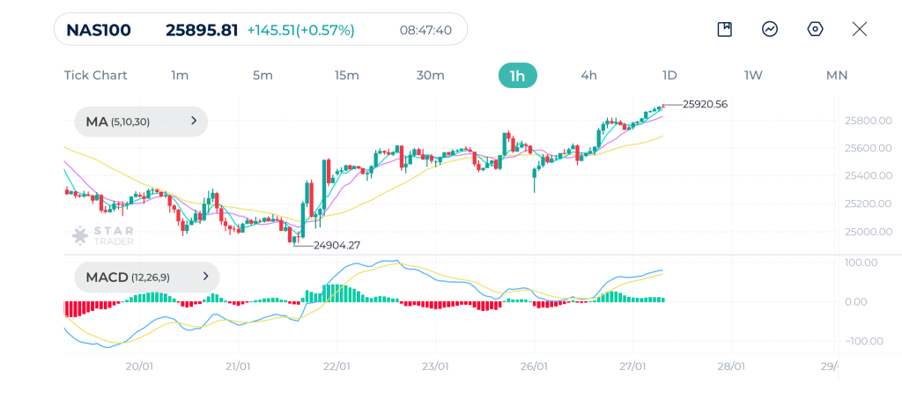This screenshot has height=415, width=902.
Task: Click the 25000.00 price axis label
Action: [868, 232]
